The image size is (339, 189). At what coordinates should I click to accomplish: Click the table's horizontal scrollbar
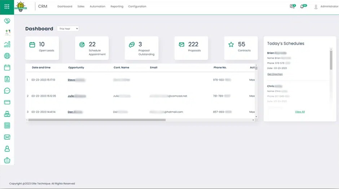97,120
